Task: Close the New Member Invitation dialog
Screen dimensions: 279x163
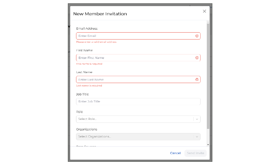Action: point(204,11)
